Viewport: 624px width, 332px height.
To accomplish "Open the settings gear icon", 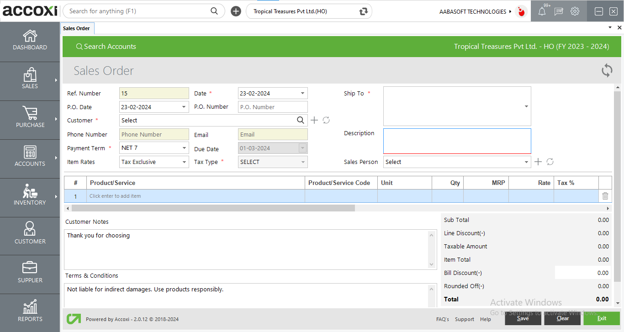I will (x=575, y=11).
